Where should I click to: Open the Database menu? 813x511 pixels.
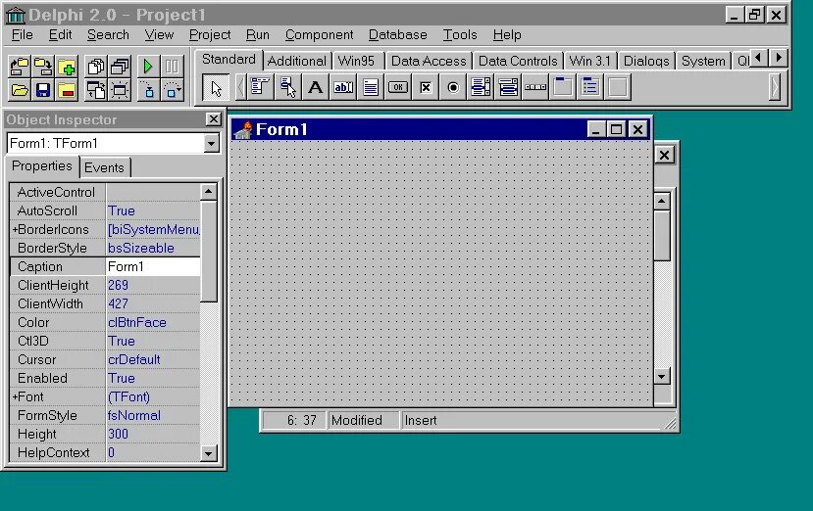(398, 34)
